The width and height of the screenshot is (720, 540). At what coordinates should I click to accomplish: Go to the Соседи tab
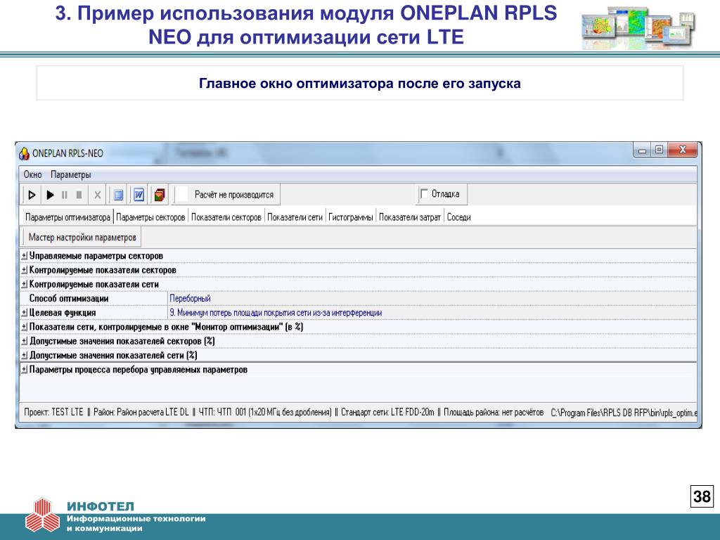(x=458, y=217)
